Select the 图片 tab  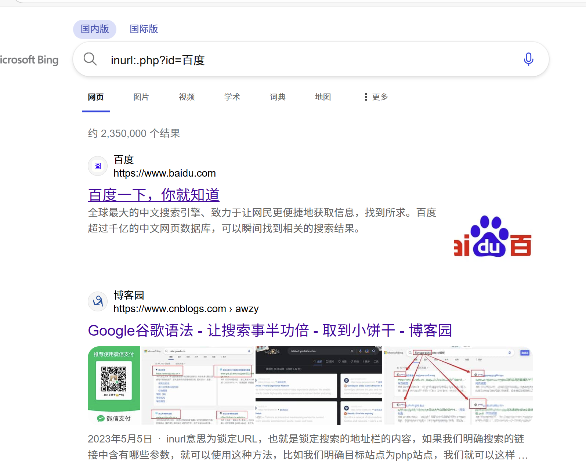point(141,97)
